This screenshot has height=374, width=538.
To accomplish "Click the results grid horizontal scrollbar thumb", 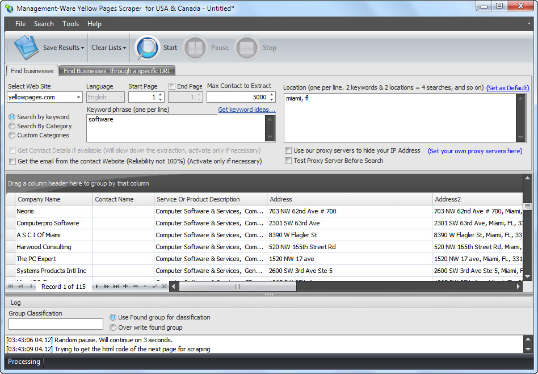I will click(237, 286).
